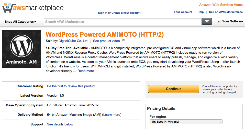245x129 pixels.
Task: Open the Amimoto AMI WordPress product thumbnail
Action: point(21,49)
